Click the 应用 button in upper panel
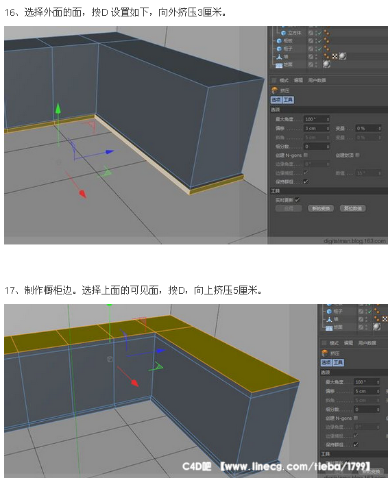388x478 pixels. point(289,208)
